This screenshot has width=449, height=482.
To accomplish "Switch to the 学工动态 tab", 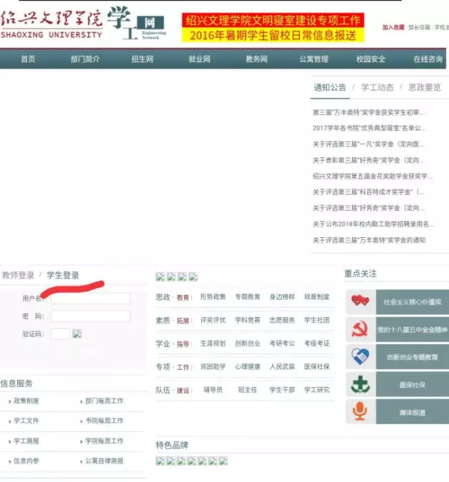I will point(377,88).
